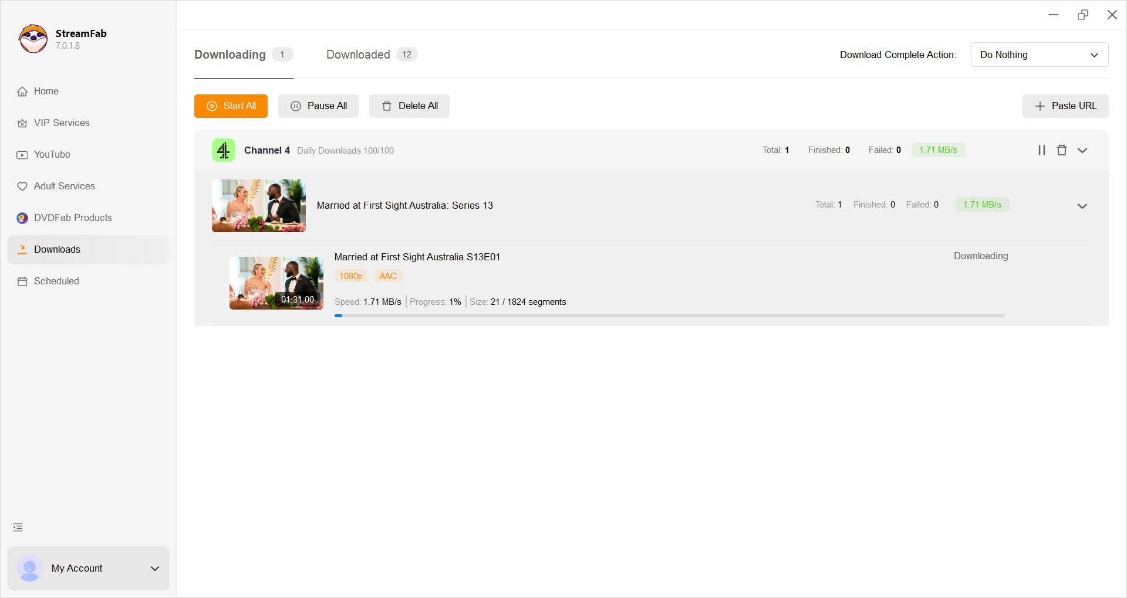
Task: Pause the Channel 4 download group
Action: point(1042,151)
